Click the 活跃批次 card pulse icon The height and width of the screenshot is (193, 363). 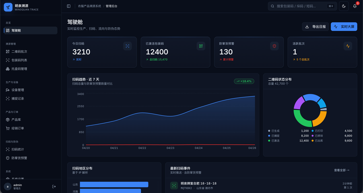(x=348, y=46)
